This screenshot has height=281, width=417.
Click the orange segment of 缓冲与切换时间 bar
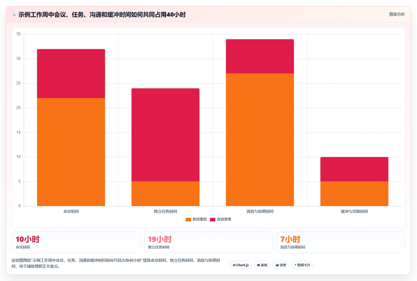pyautogui.click(x=354, y=194)
